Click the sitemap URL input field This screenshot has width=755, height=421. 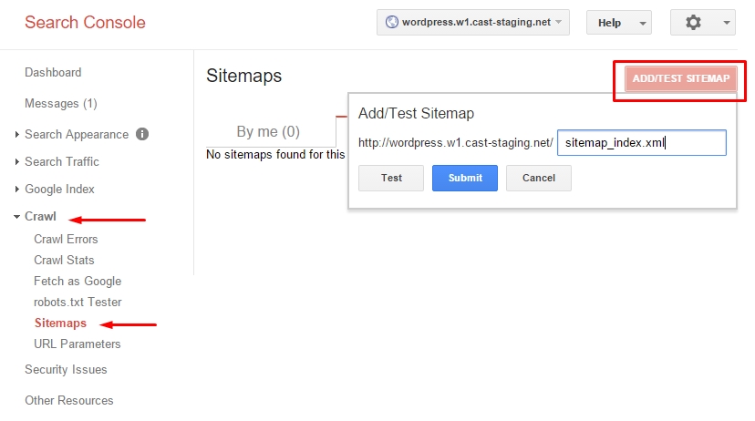click(641, 143)
